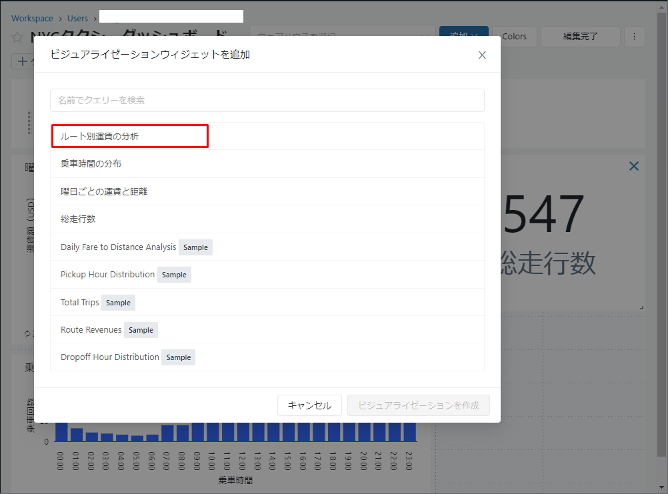This screenshot has height=494, width=668.
Task: Click the drag handle on the top widget
Action: (29, 122)
